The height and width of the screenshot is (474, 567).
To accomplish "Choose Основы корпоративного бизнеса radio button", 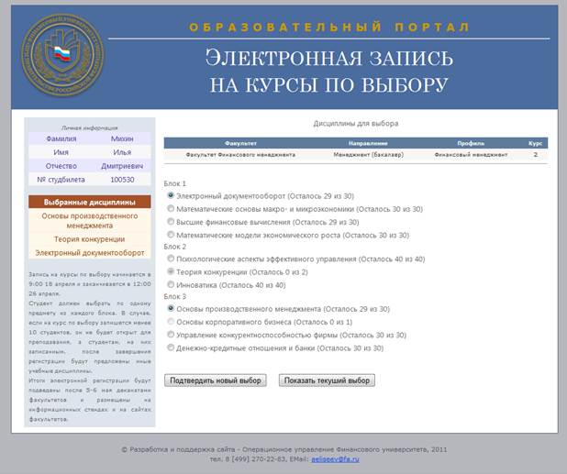I will tap(171, 322).
